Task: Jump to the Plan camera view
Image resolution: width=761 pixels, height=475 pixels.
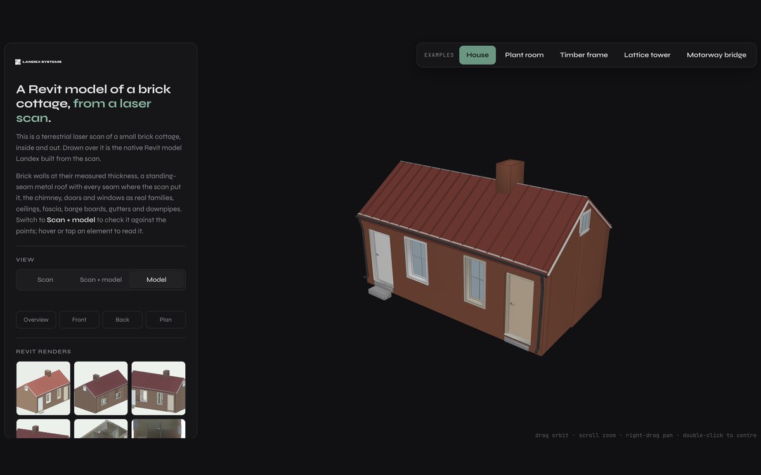Action: coord(166,320)
